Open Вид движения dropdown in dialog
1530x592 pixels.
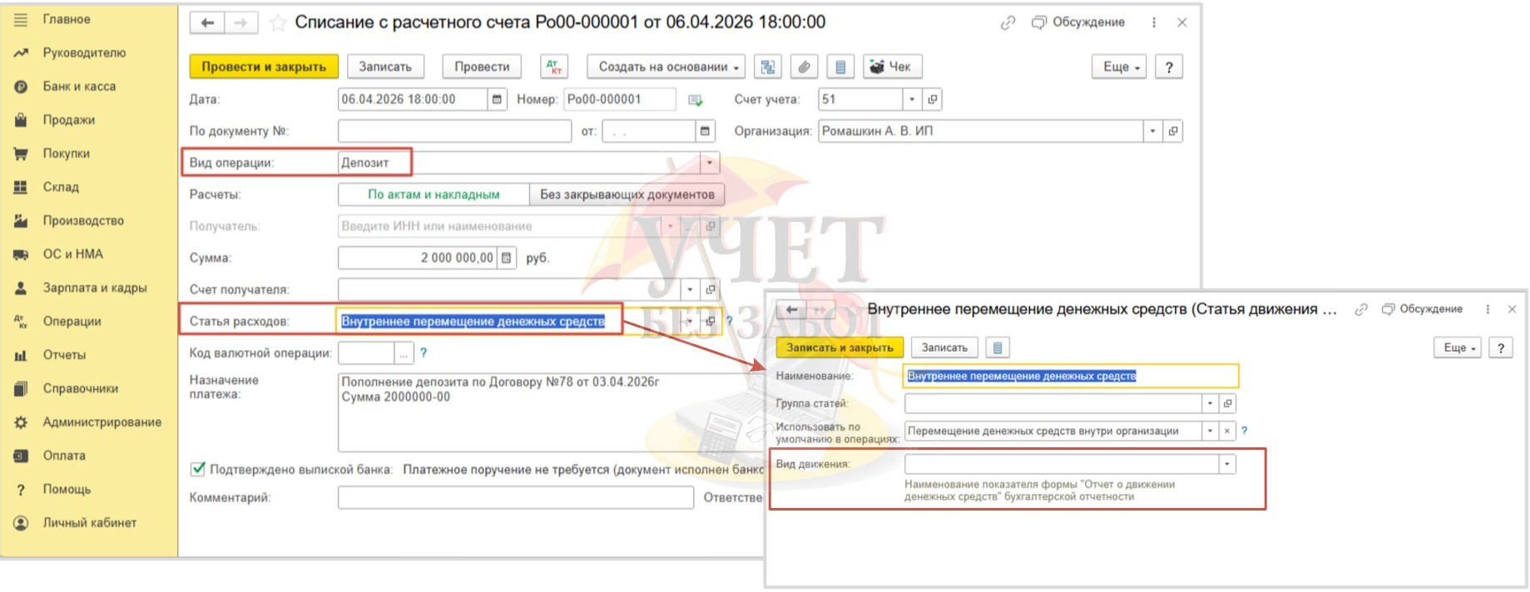1226,464
